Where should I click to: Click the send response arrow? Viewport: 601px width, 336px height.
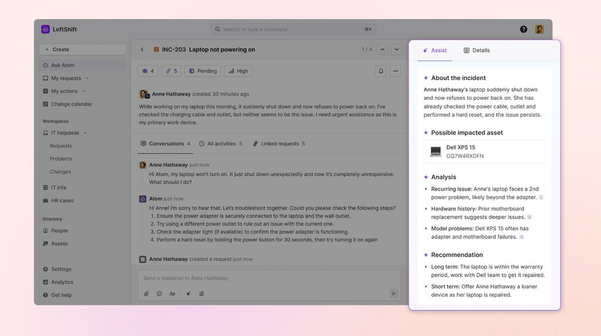394,294
